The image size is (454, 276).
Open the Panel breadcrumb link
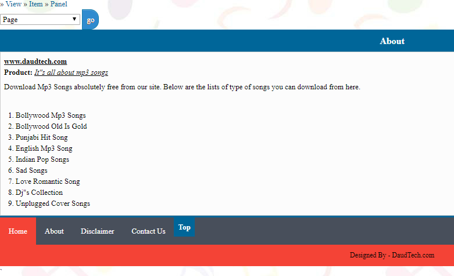(59, 4)
